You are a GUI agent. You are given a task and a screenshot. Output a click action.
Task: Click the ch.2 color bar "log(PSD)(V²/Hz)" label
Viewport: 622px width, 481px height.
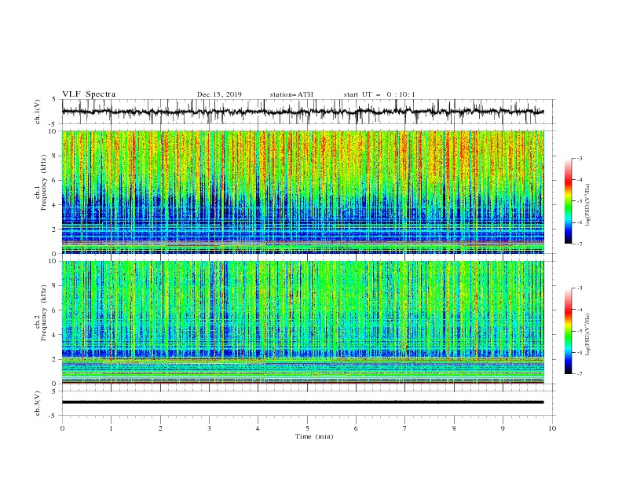(x=588, y=334)
